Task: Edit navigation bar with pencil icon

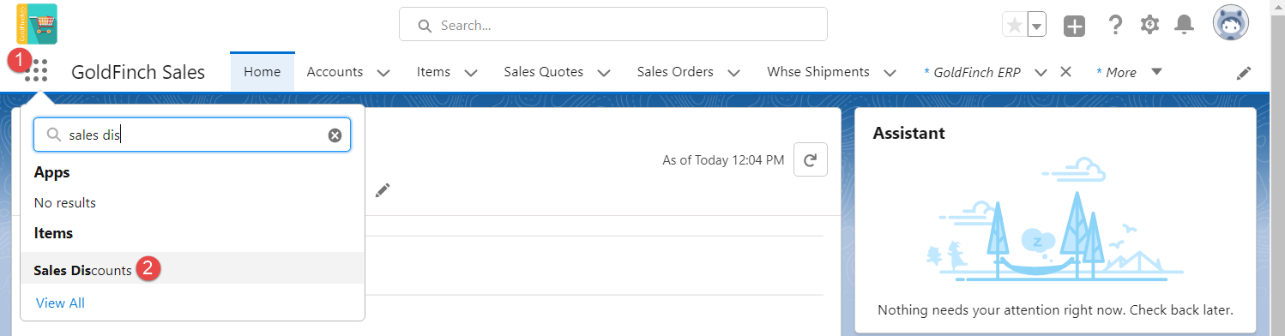Action: [x=1244, y=73]
